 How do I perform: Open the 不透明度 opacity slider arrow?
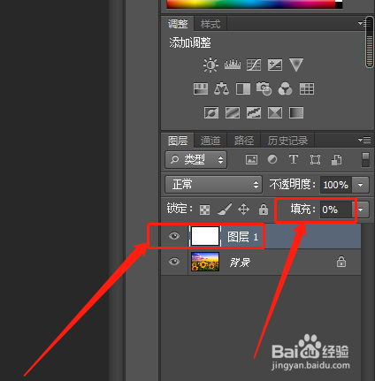[360, 185]
